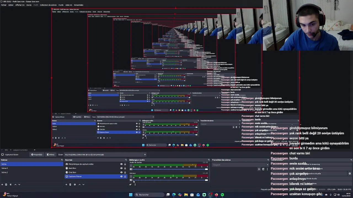Select the Scène item in Scènes list
Screen dimensions: 353x198
[x=31, y=164]
